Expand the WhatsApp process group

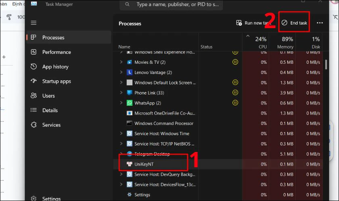[121, 103]
